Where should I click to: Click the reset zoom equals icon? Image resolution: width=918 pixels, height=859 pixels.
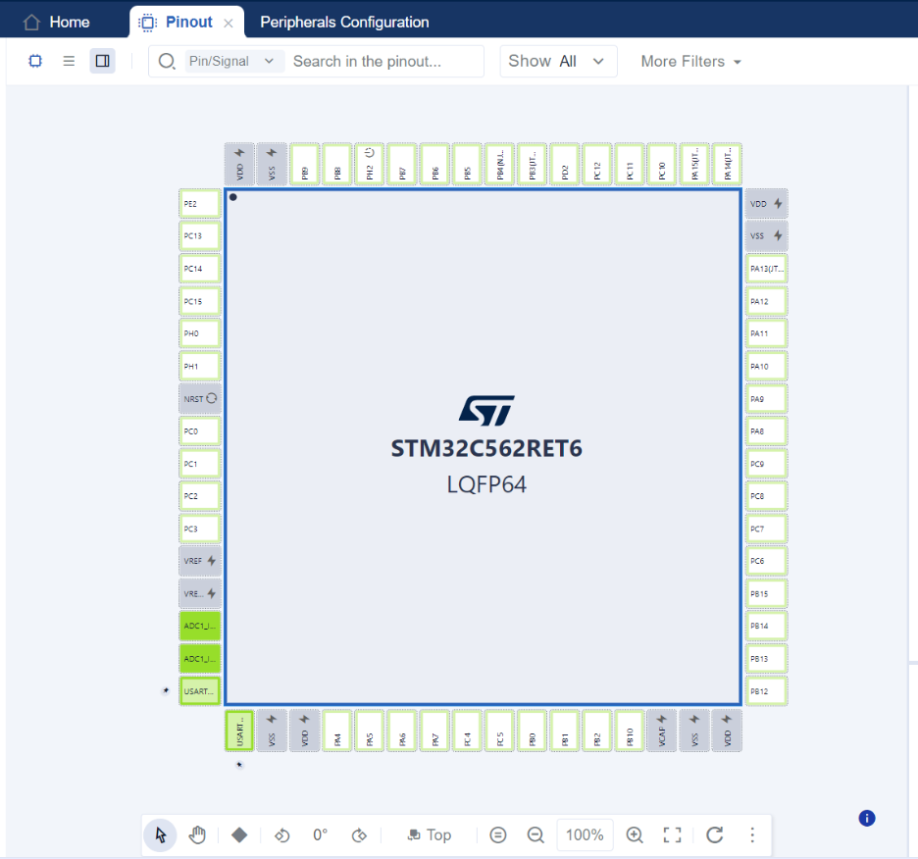(x=498, y=835)
